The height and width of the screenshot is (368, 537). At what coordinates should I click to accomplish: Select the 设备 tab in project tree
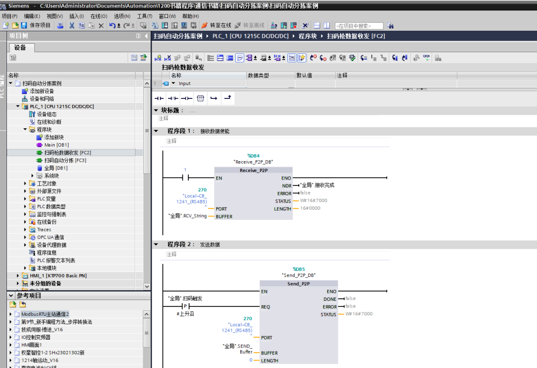coord(20,48)
